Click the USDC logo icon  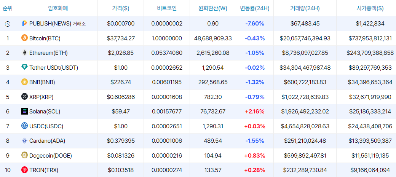[x=24, y=126]
